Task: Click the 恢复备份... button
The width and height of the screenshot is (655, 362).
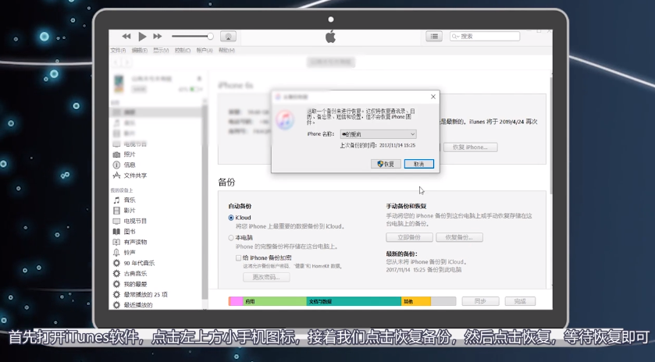Action: (459, 237)
